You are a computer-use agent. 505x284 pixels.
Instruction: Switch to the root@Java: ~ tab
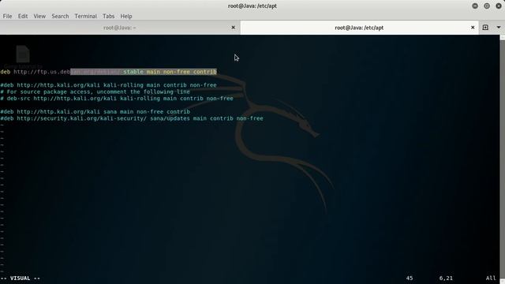click(119, 28)
